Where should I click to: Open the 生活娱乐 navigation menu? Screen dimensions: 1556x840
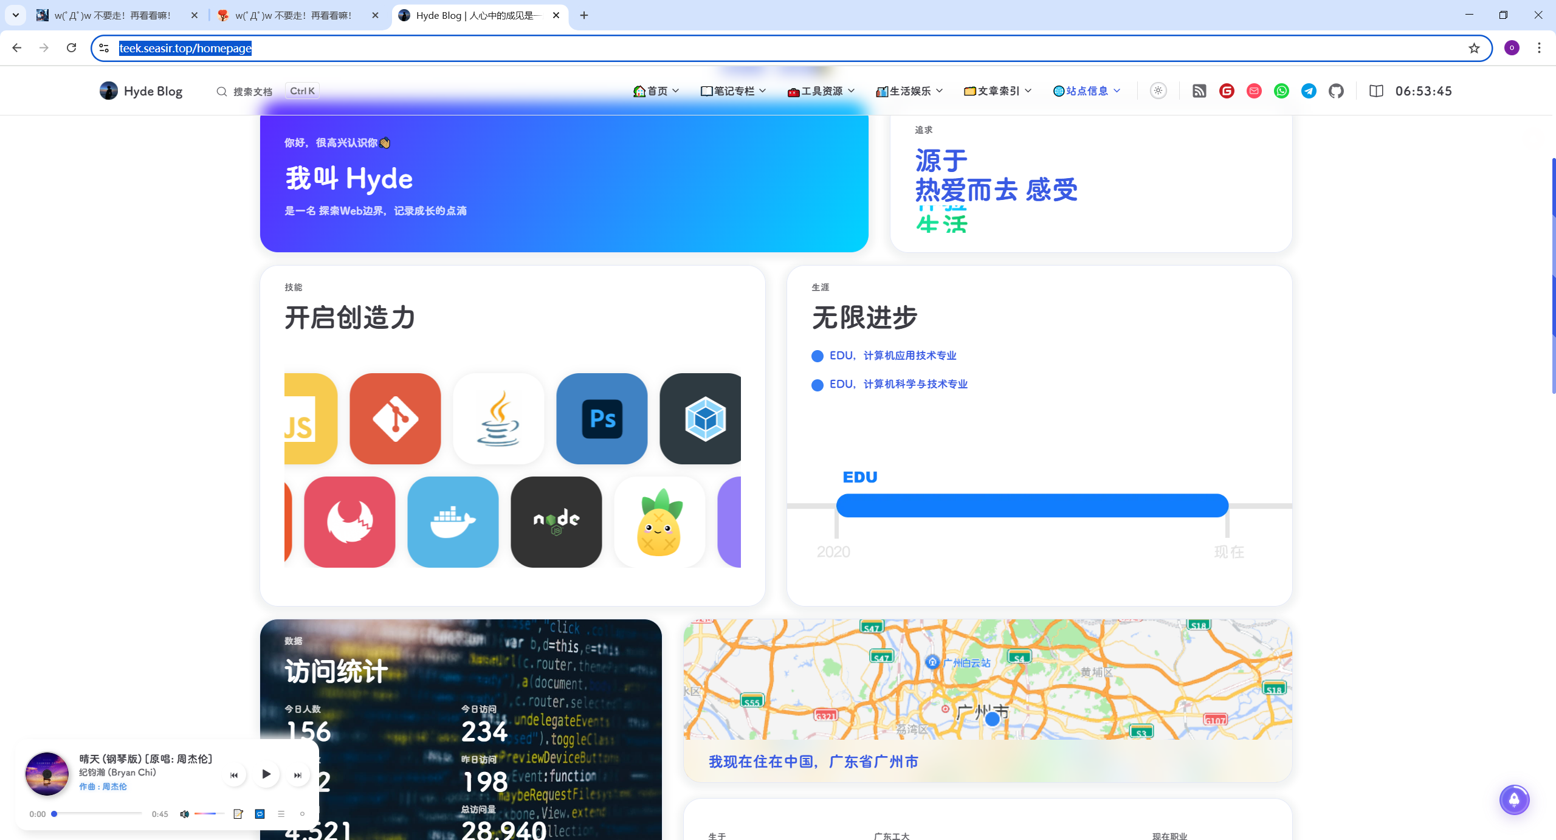point(909,91)
